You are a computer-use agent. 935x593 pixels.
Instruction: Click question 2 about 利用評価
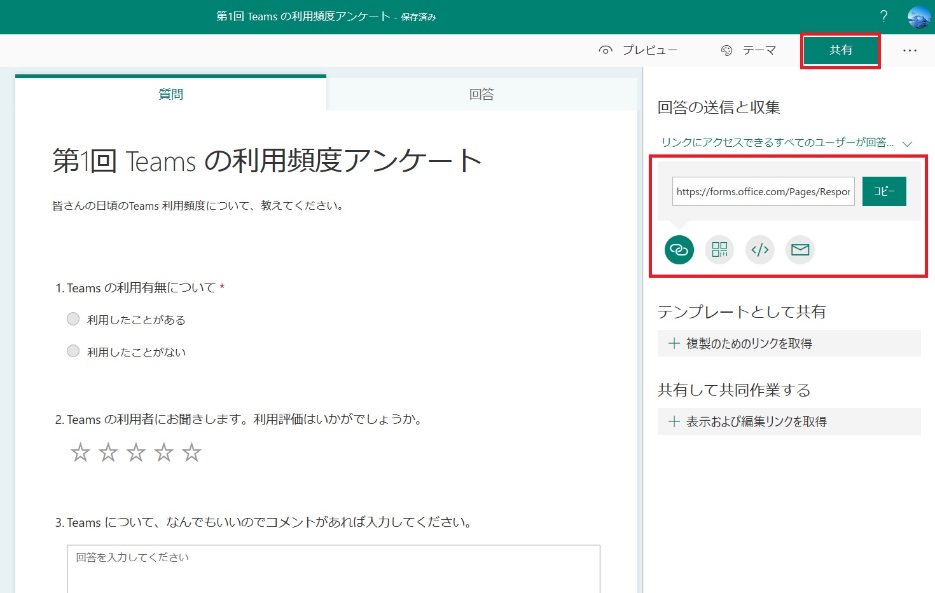coord(239,419)
